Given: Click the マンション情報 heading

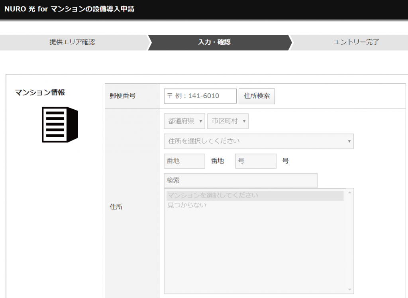Looking at the screenshot, I should (x=40, y=93).
